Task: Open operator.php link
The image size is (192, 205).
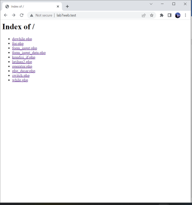Action: coord(22,67)
